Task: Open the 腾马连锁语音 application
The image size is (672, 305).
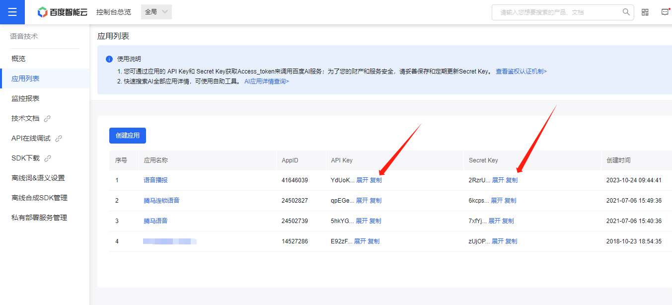Action: [x=162, y=201]
